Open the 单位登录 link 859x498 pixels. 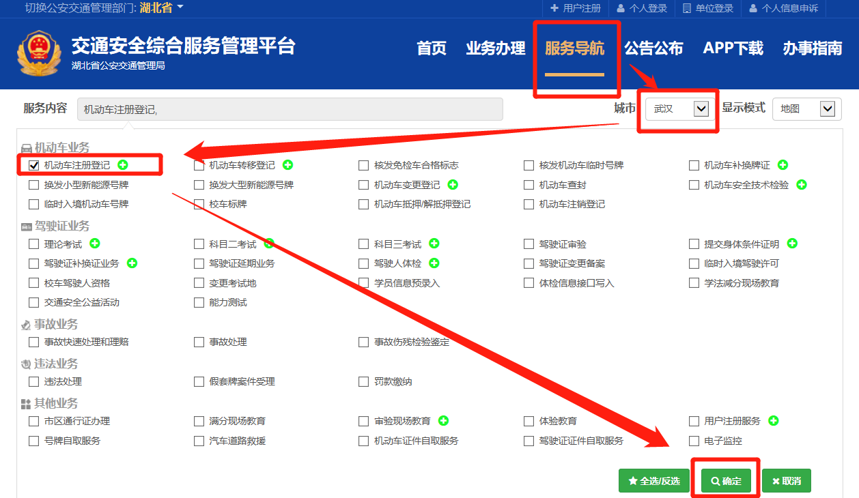708,8
